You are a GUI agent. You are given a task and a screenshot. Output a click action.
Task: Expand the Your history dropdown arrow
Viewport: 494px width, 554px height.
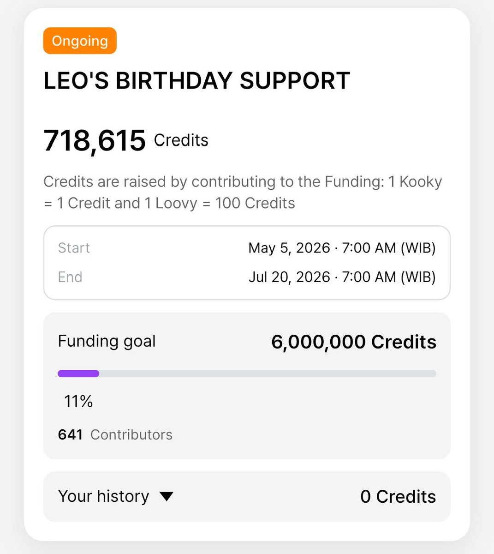(166, 496)
